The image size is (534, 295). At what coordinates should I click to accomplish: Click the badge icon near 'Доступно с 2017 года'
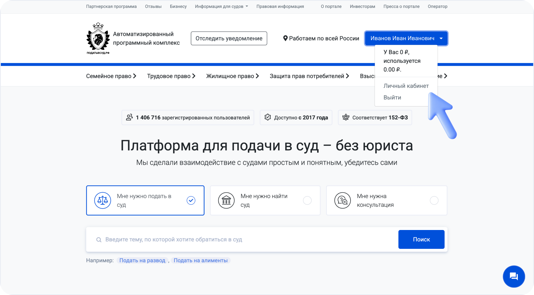(268, 117)
